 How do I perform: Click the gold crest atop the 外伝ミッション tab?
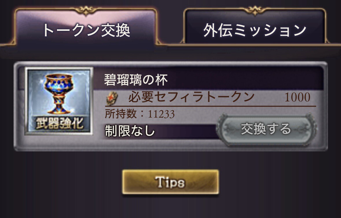(x=255, y=10)
